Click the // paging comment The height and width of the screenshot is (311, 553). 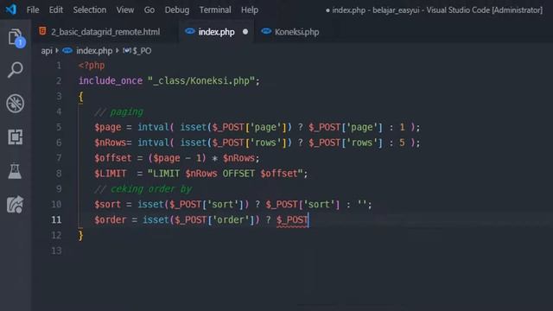click(x=118, y=112)
